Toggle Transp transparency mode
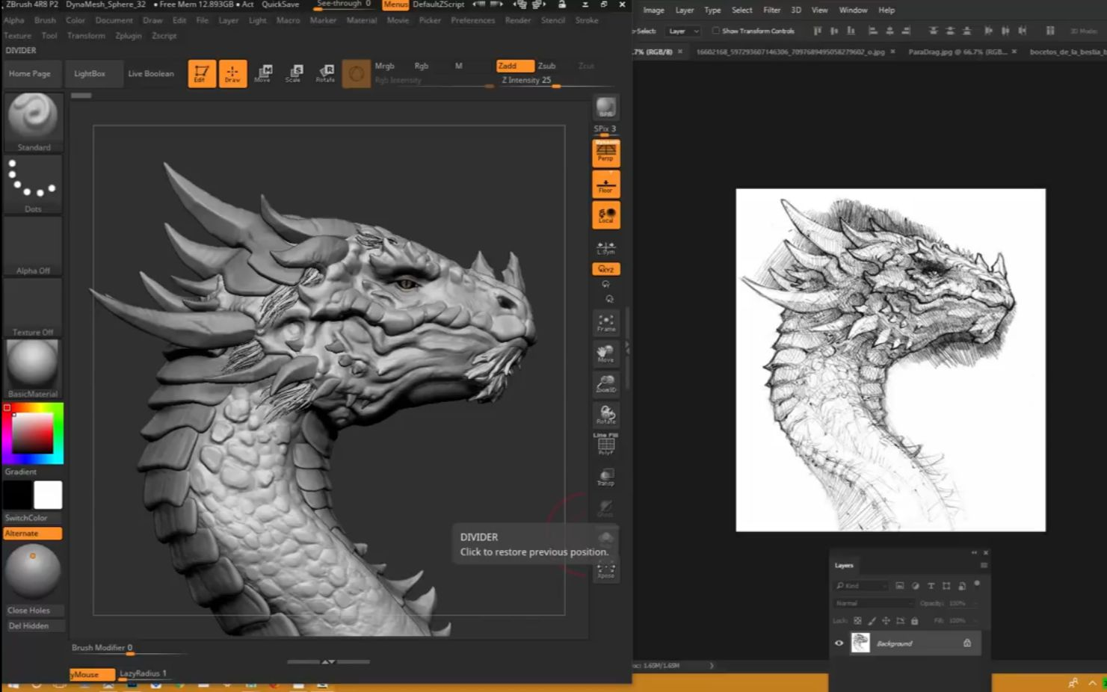 pos(606,477)
